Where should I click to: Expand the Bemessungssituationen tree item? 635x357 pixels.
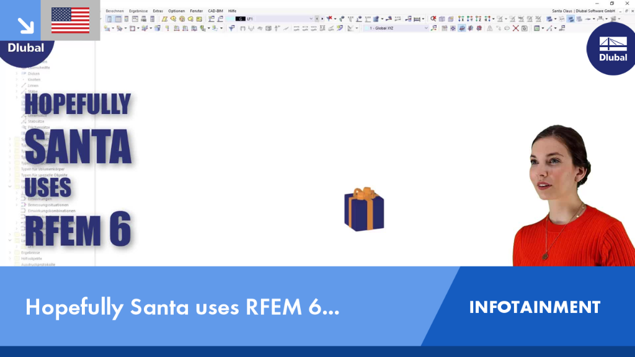click(17, 205)
